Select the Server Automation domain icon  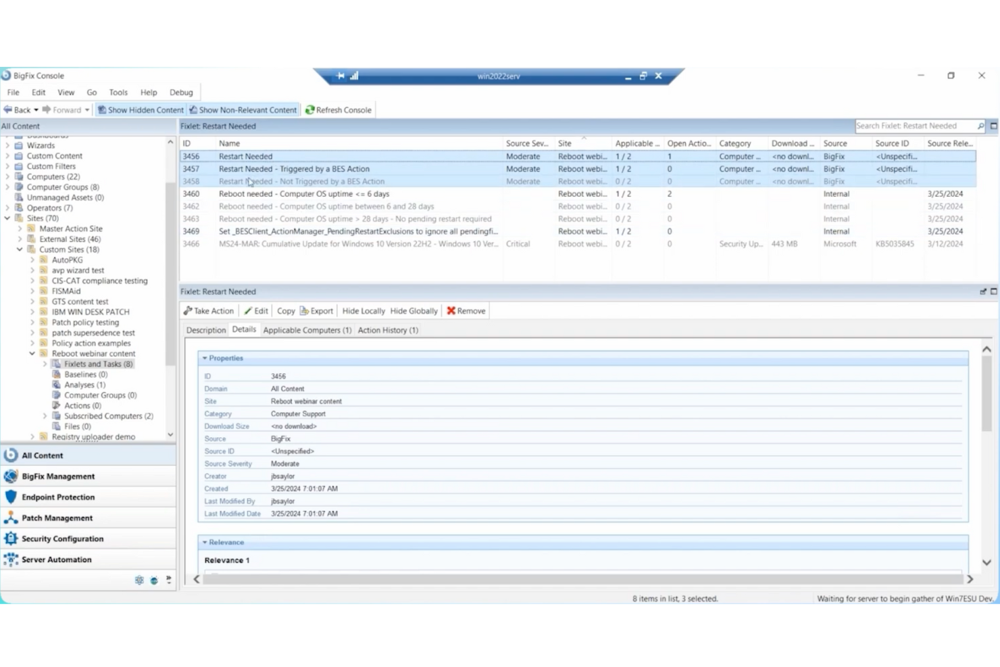click(11, 560)
